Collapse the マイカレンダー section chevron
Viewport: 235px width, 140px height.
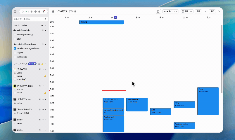45,26
